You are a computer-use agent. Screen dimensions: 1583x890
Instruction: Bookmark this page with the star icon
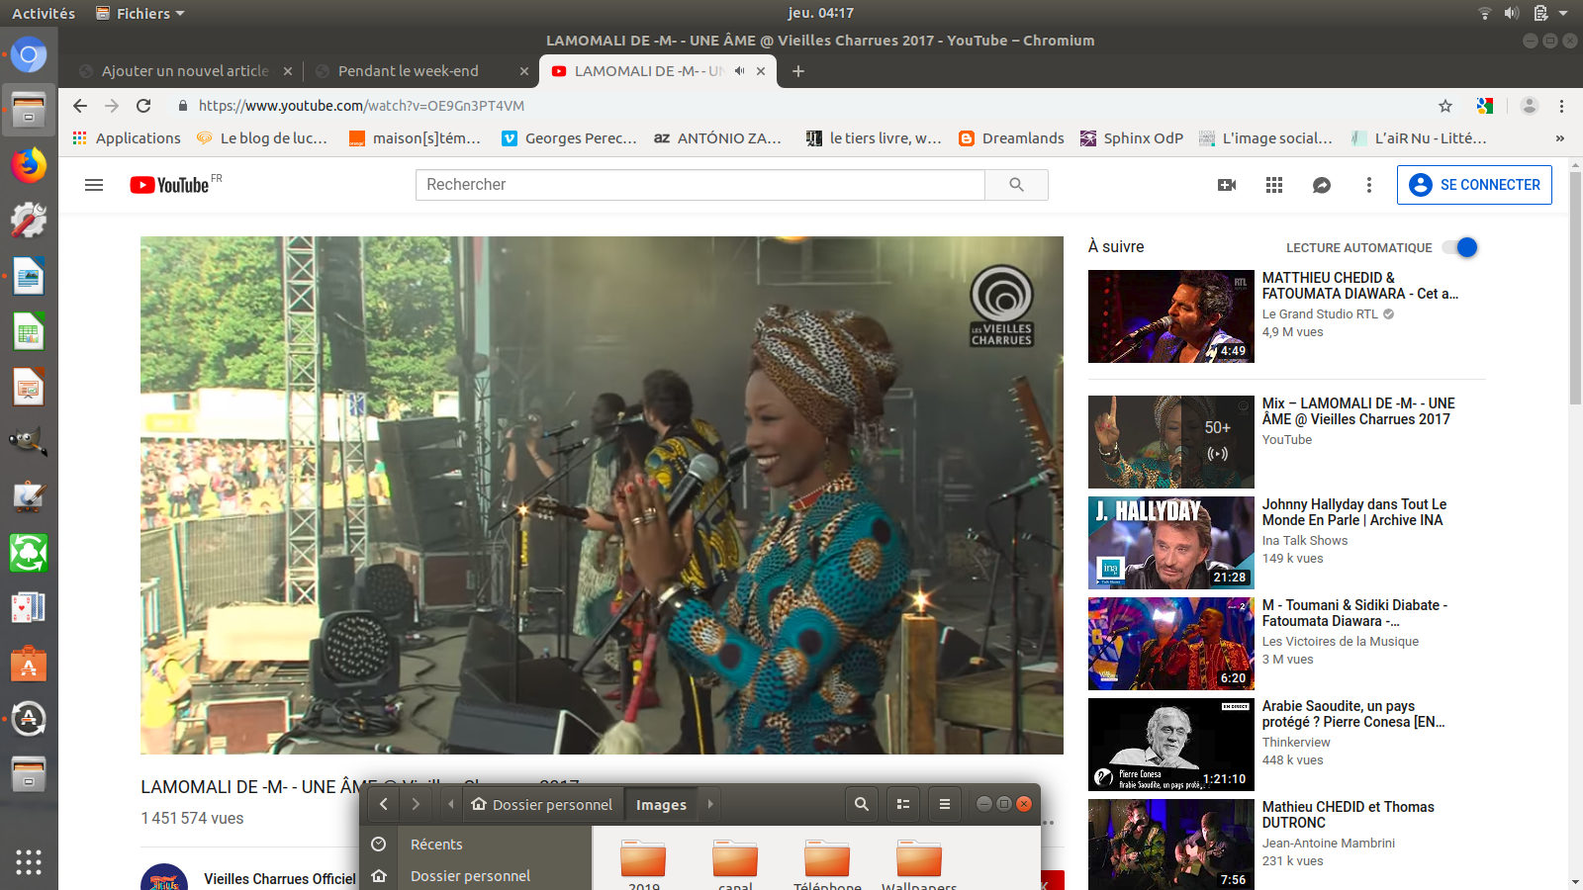click(x=1445, y=106)
